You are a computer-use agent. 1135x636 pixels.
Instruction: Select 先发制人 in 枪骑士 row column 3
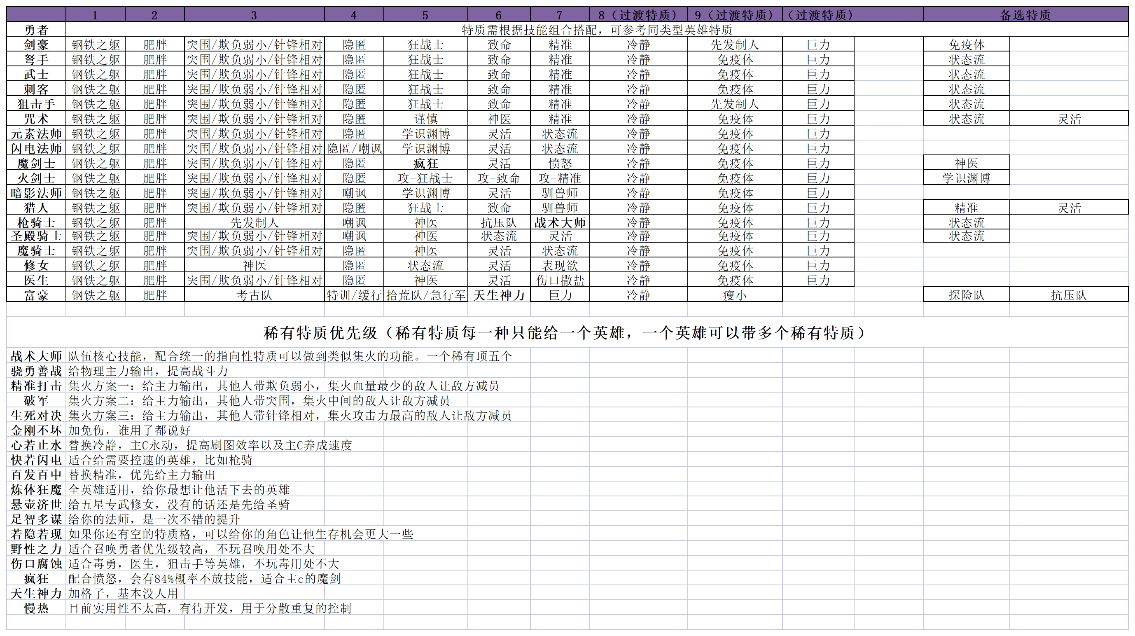click(254, 222)
